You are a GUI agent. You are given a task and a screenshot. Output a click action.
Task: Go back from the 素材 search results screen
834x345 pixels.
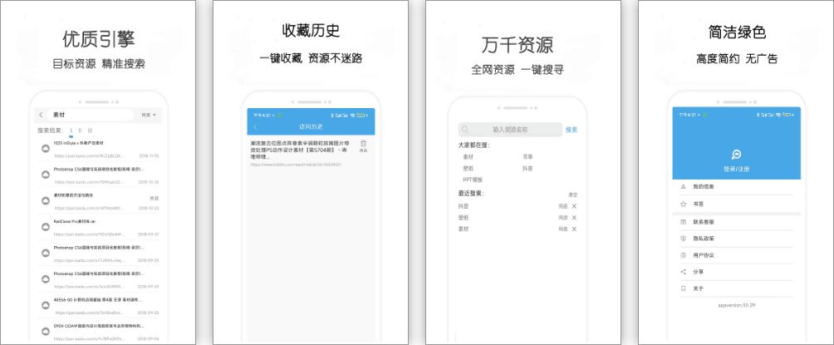[x=41, y=115]
